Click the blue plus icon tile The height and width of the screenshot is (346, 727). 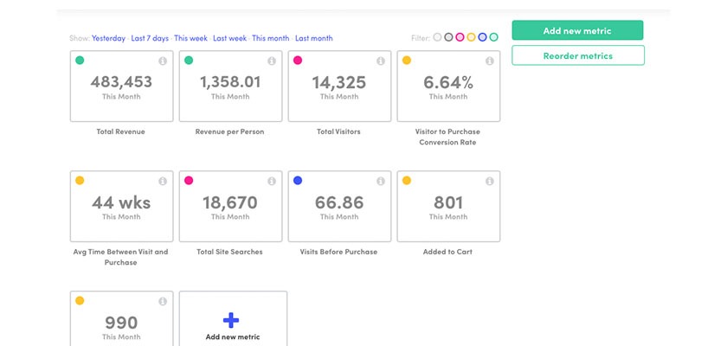(x=232, y=319)
